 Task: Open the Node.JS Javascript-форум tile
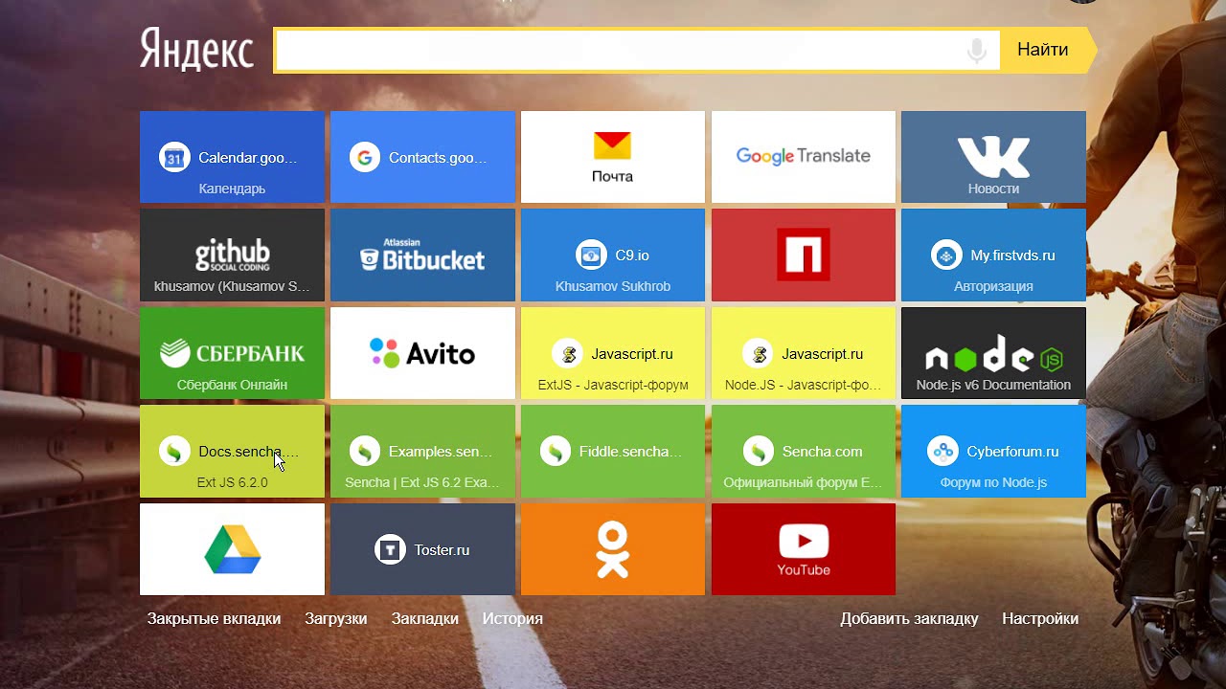(804, 353)
